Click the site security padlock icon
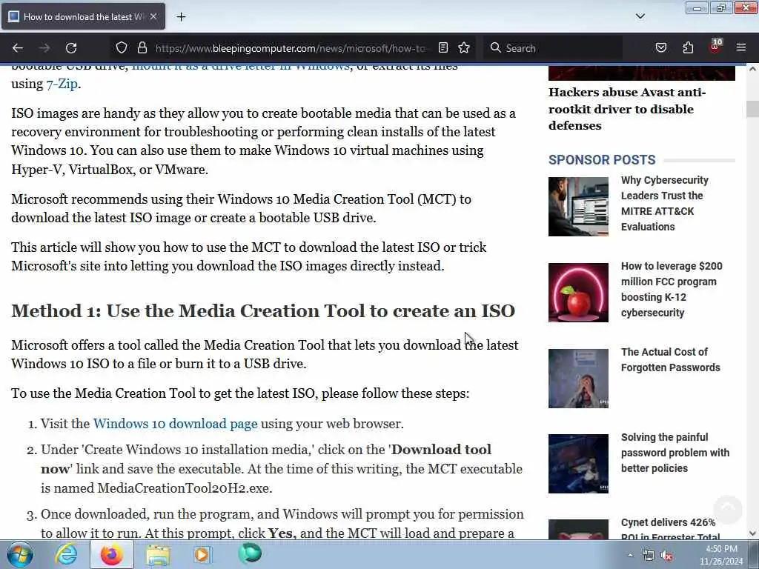Screen dimensions: 759x569 [142, 48]
